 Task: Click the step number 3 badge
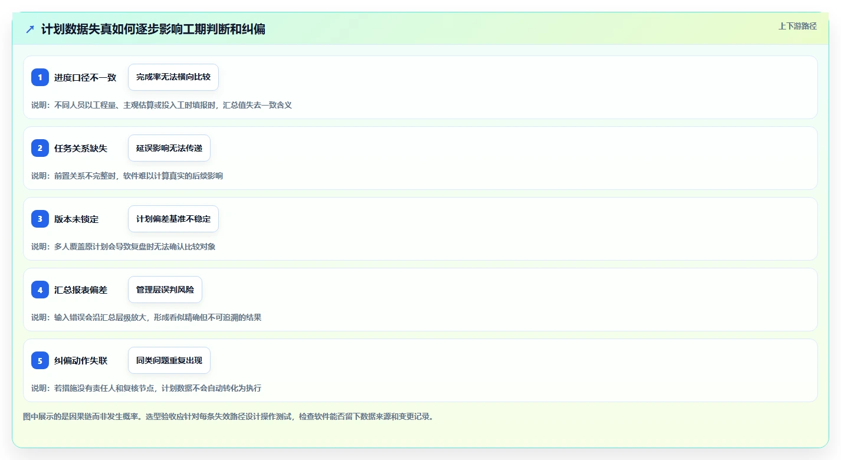pos(40,219)
